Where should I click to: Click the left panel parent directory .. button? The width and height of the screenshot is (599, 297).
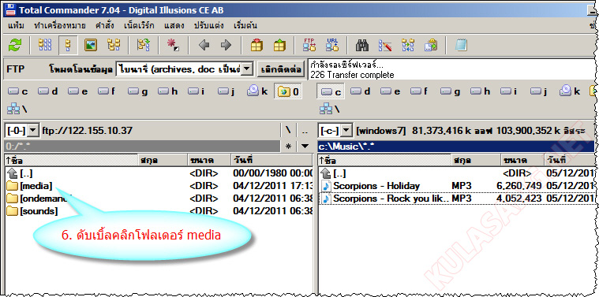pos(305,131)
